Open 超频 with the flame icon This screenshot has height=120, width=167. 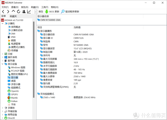[12, 40]
